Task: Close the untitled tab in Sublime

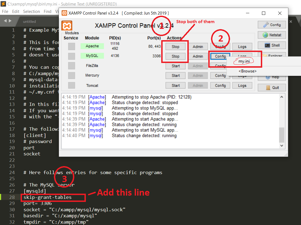Action: 291,21
